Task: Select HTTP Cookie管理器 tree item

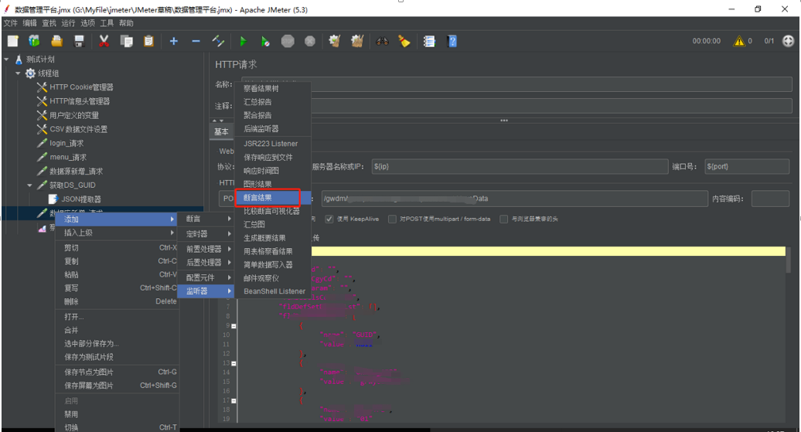Action: click(x=81, y=87)
